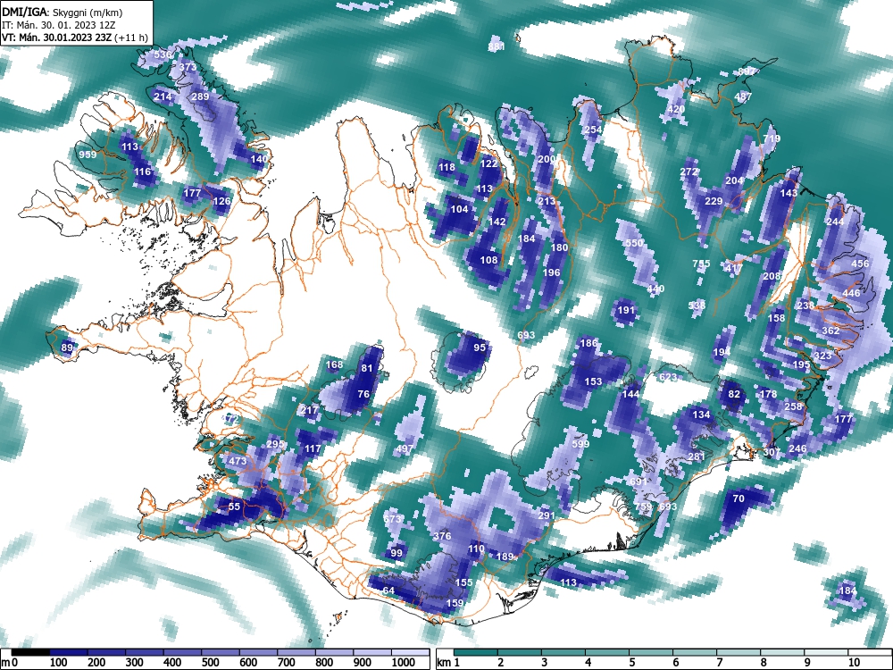The height and width of the screenshot is (670, 893).
Task: Click the map value '673'
Action: point(392,519)
